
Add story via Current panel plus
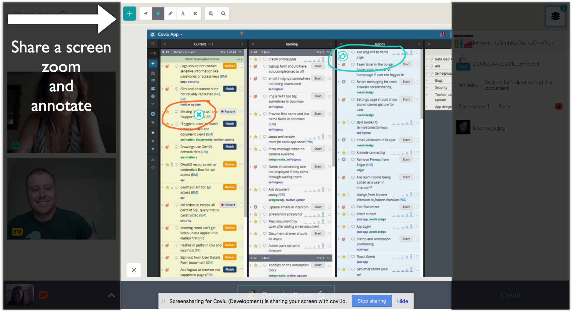[x=243, y=44]
